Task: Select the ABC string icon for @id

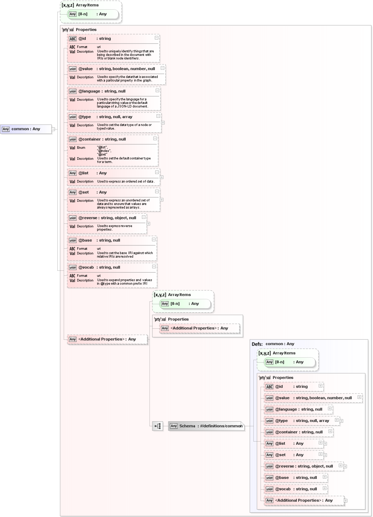Action: pyautogui.click(x=72, y=38)
